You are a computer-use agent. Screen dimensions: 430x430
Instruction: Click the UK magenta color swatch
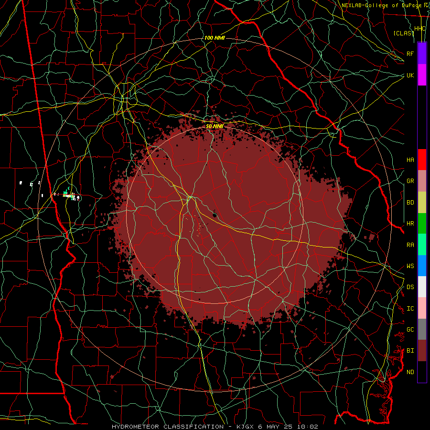422,75
